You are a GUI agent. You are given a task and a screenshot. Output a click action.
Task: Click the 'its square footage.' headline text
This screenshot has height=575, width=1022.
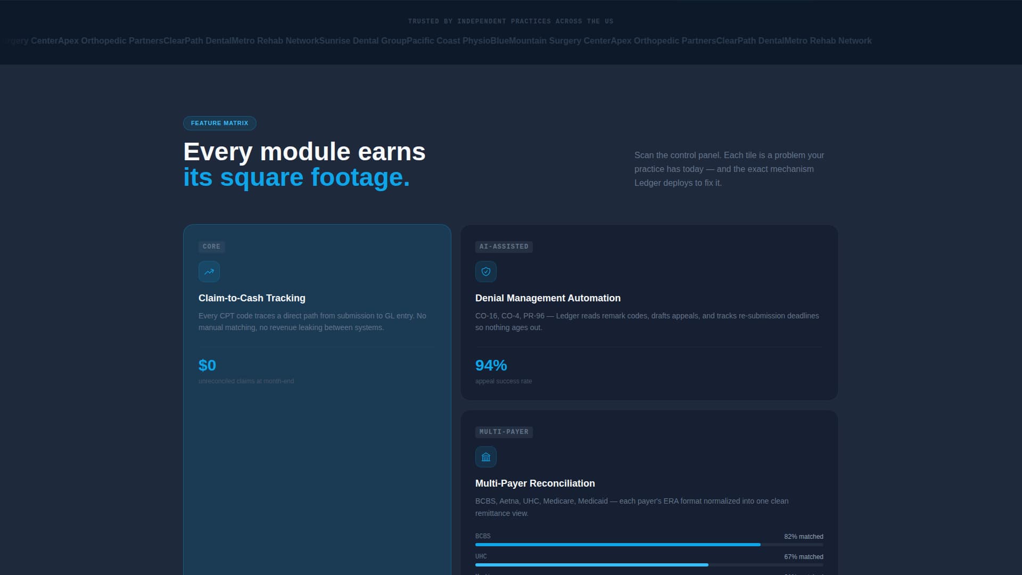pyautogui.click(x=296, y=177)
